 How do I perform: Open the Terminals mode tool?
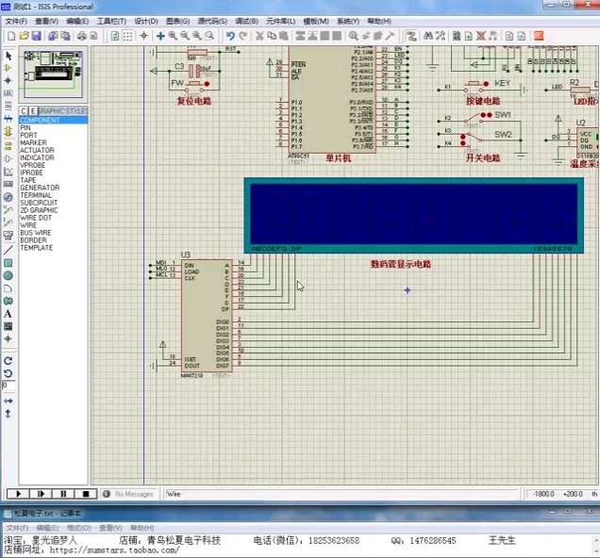tap(8, 145)
